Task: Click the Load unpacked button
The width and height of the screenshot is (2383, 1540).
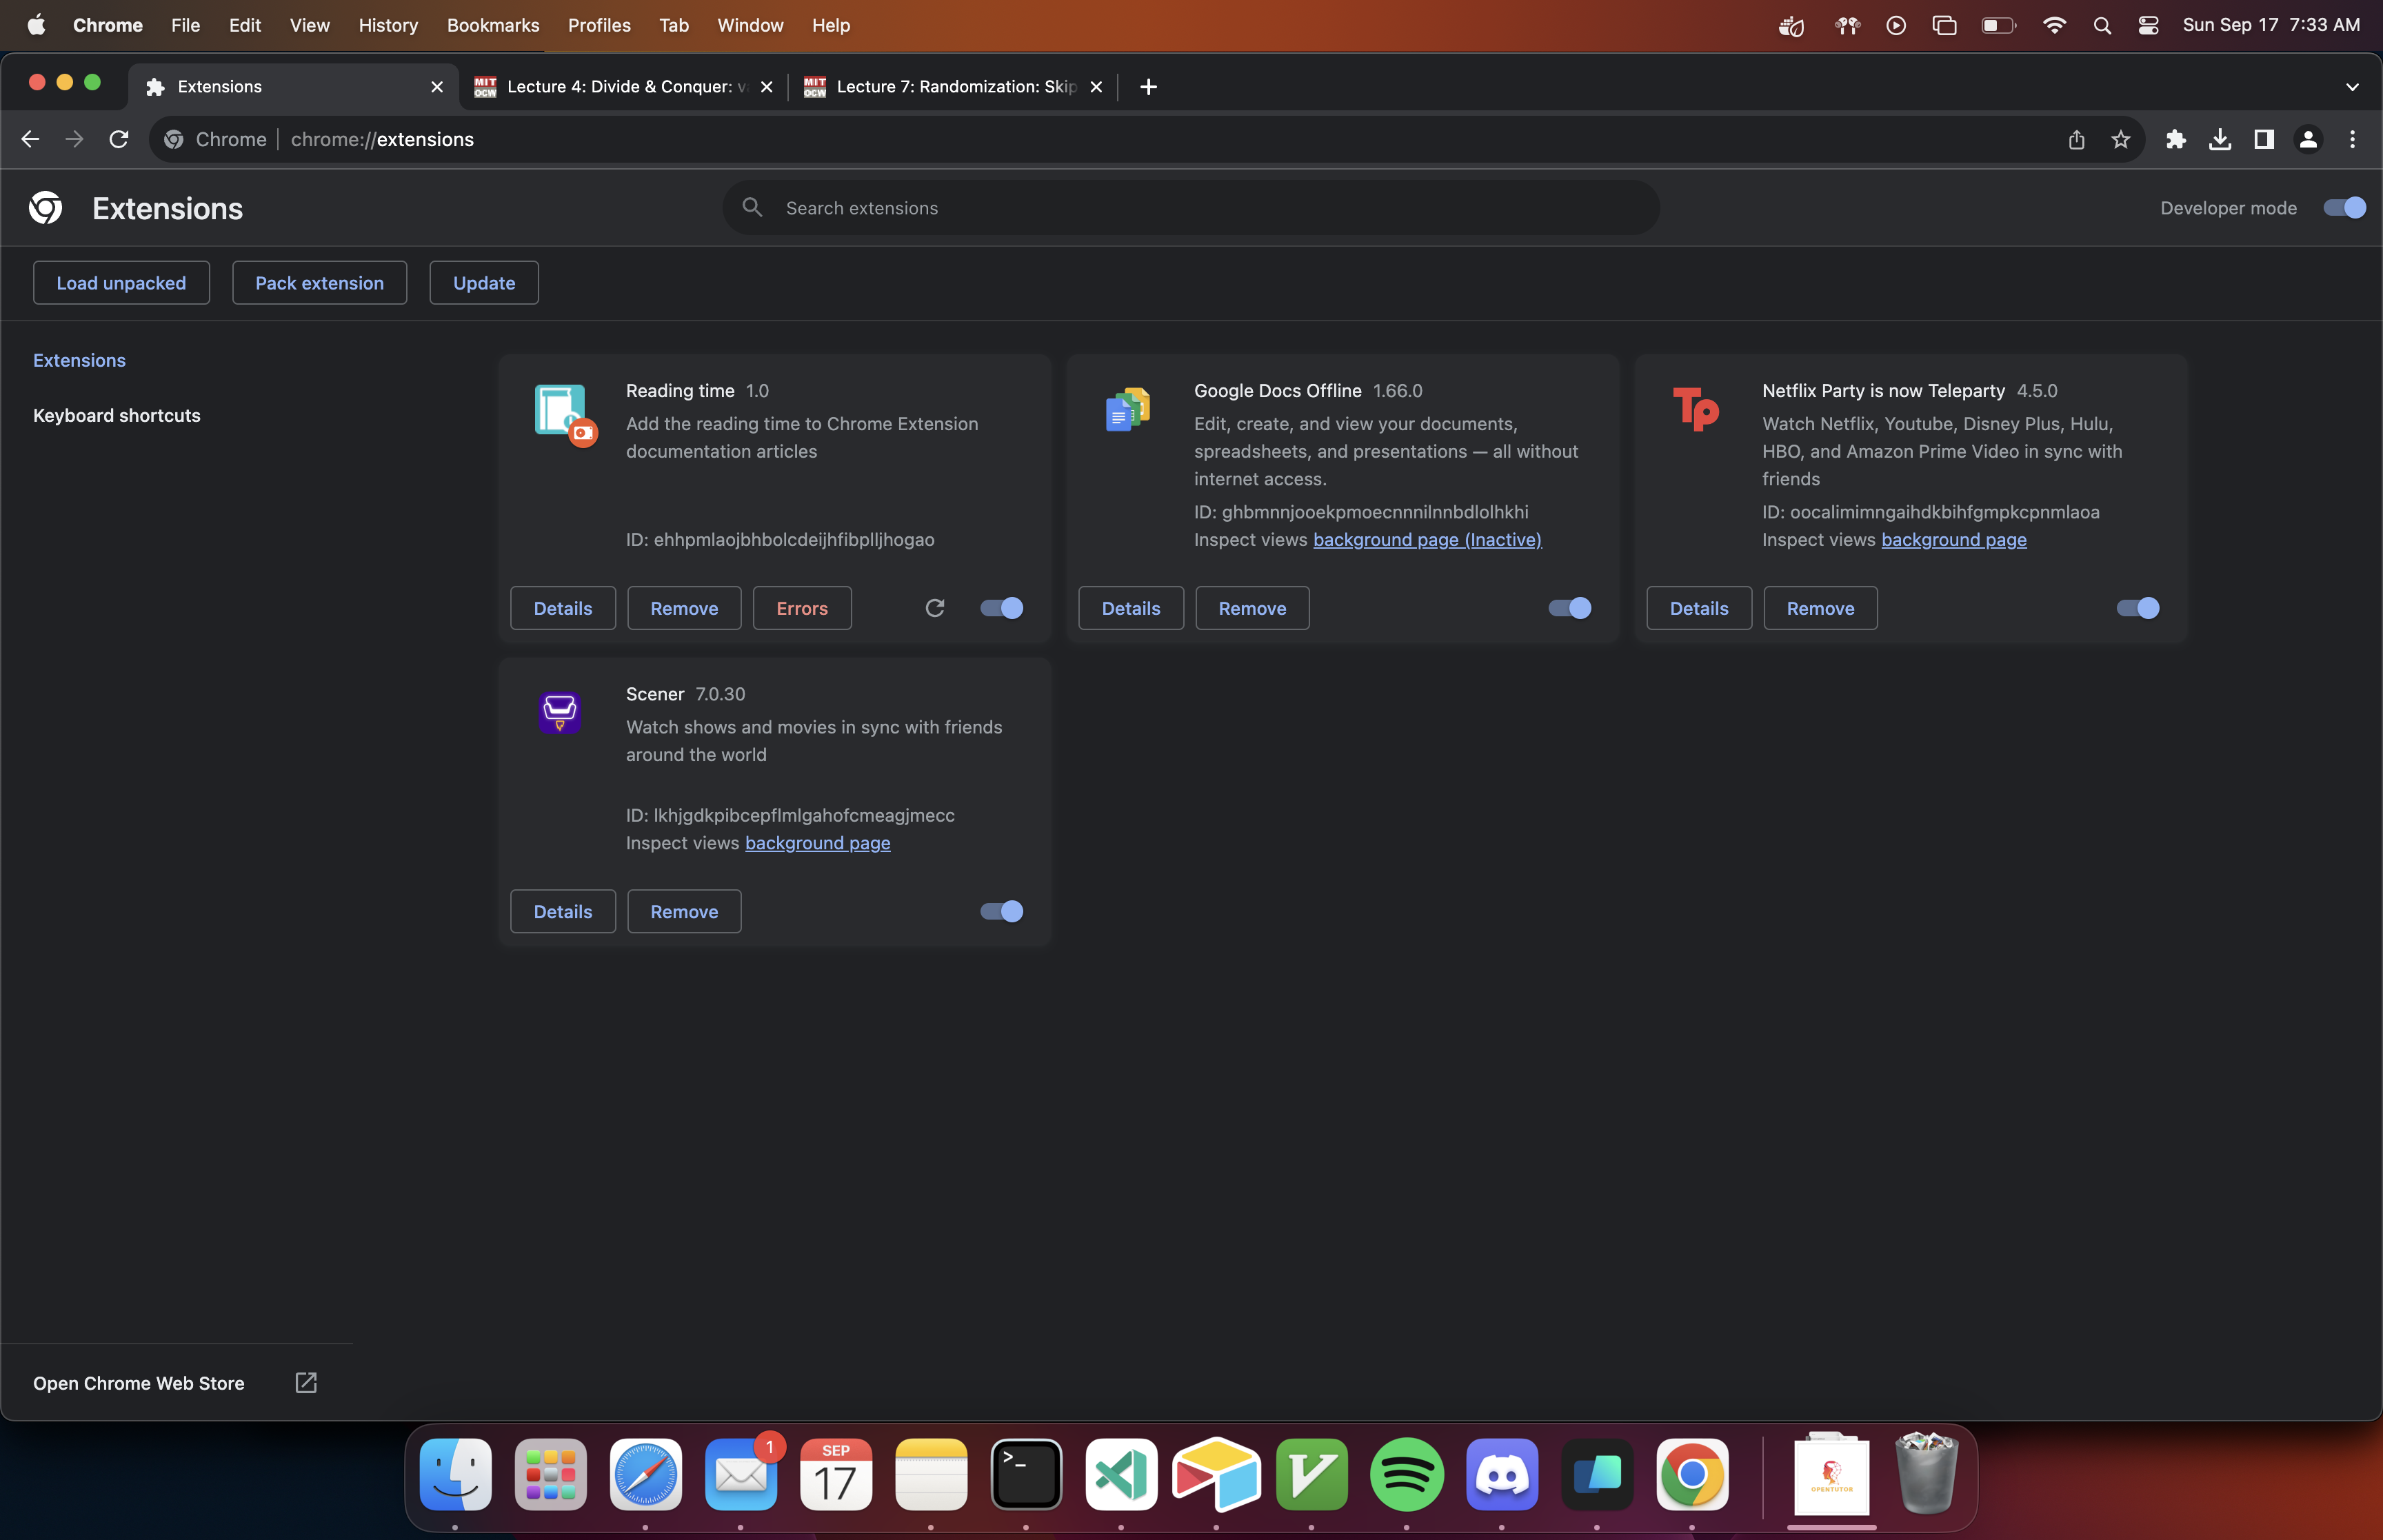Action: [x=121, y=283]
